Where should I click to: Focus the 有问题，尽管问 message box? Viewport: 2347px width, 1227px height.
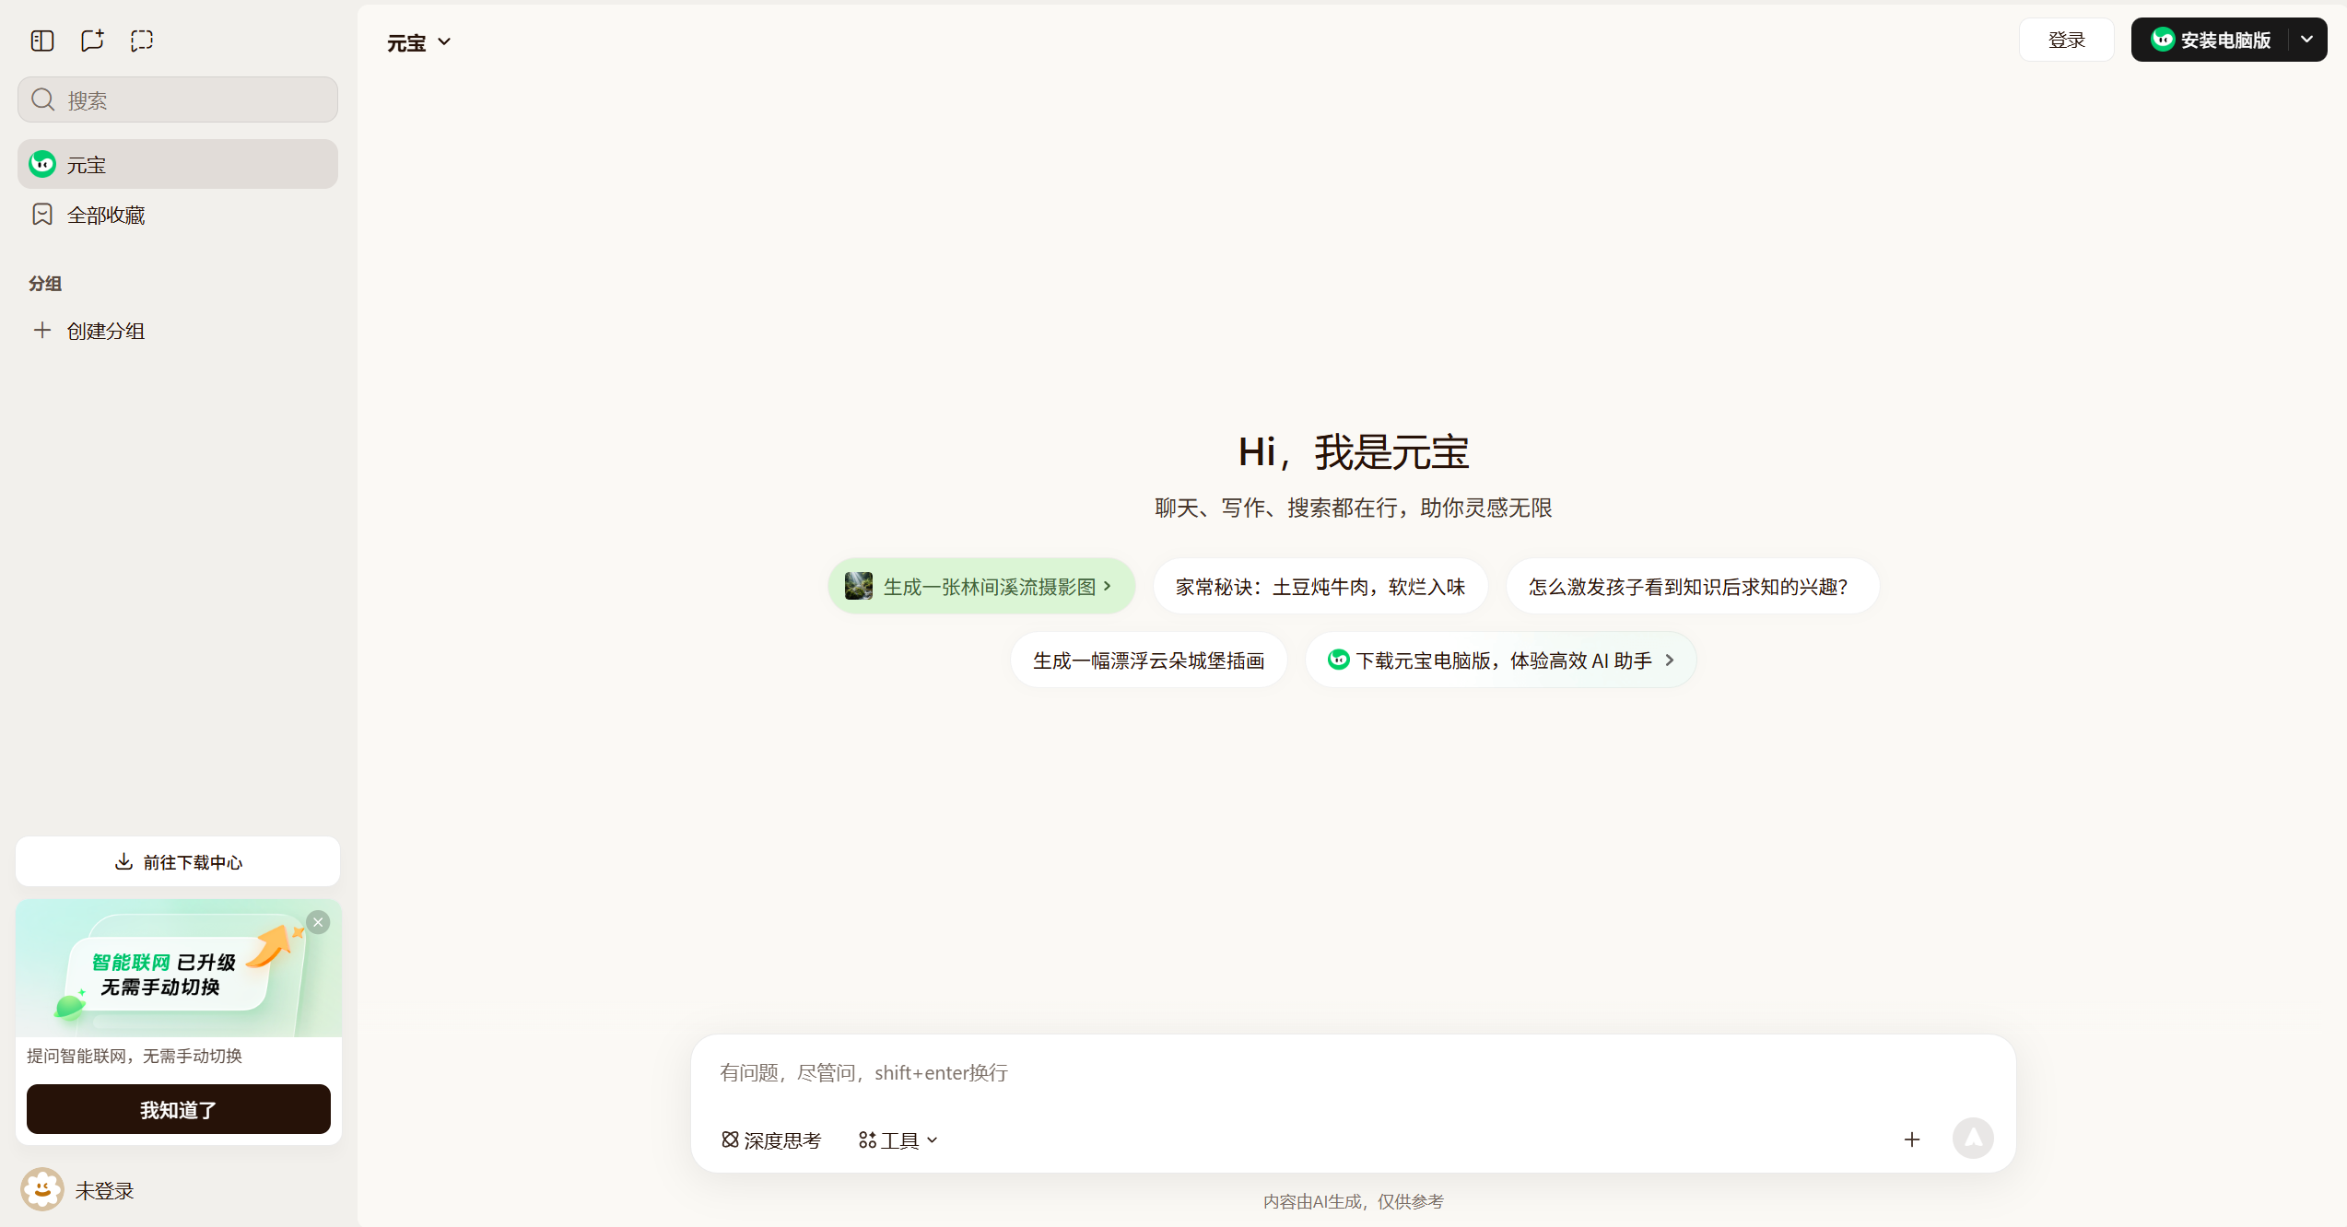1353,1072
